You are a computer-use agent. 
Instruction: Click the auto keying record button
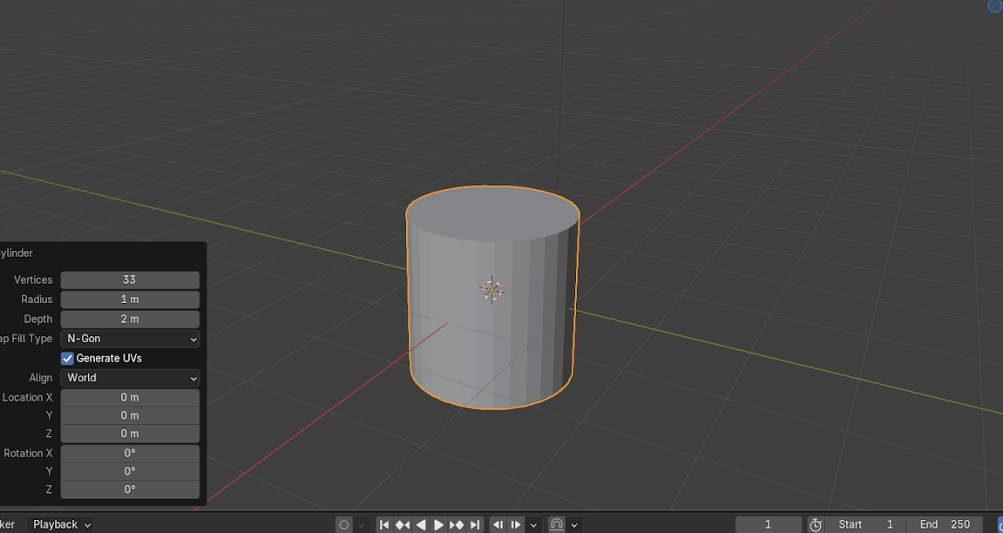coord(344,524)
